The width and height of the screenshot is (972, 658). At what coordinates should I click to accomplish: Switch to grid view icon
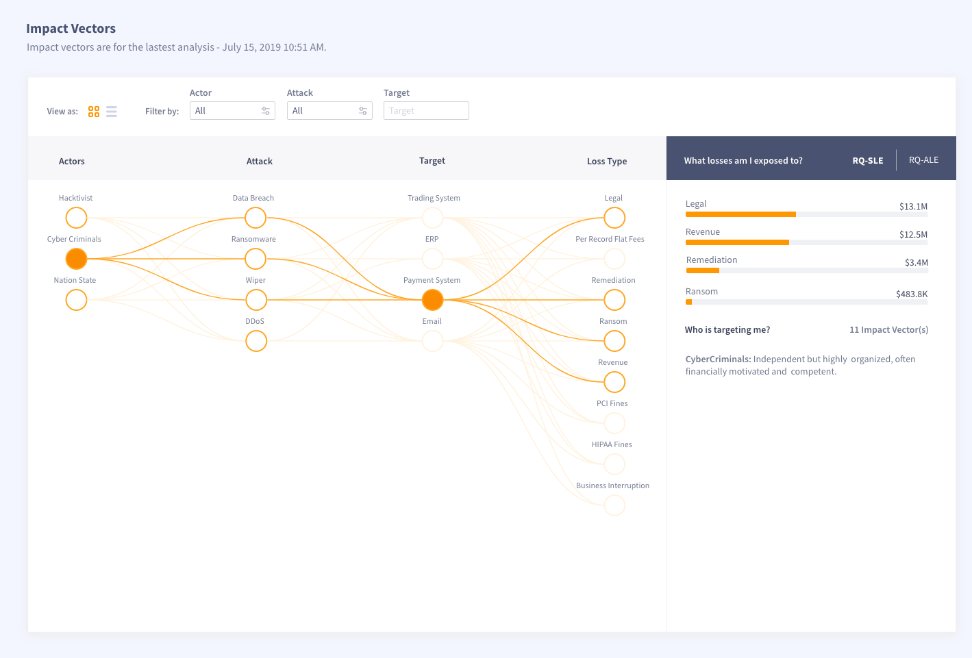[x=94, y=112]
